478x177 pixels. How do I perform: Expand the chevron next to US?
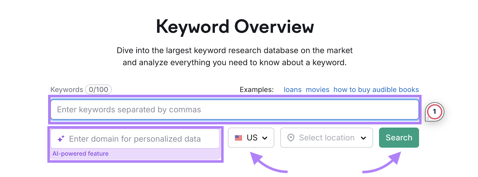265,138
